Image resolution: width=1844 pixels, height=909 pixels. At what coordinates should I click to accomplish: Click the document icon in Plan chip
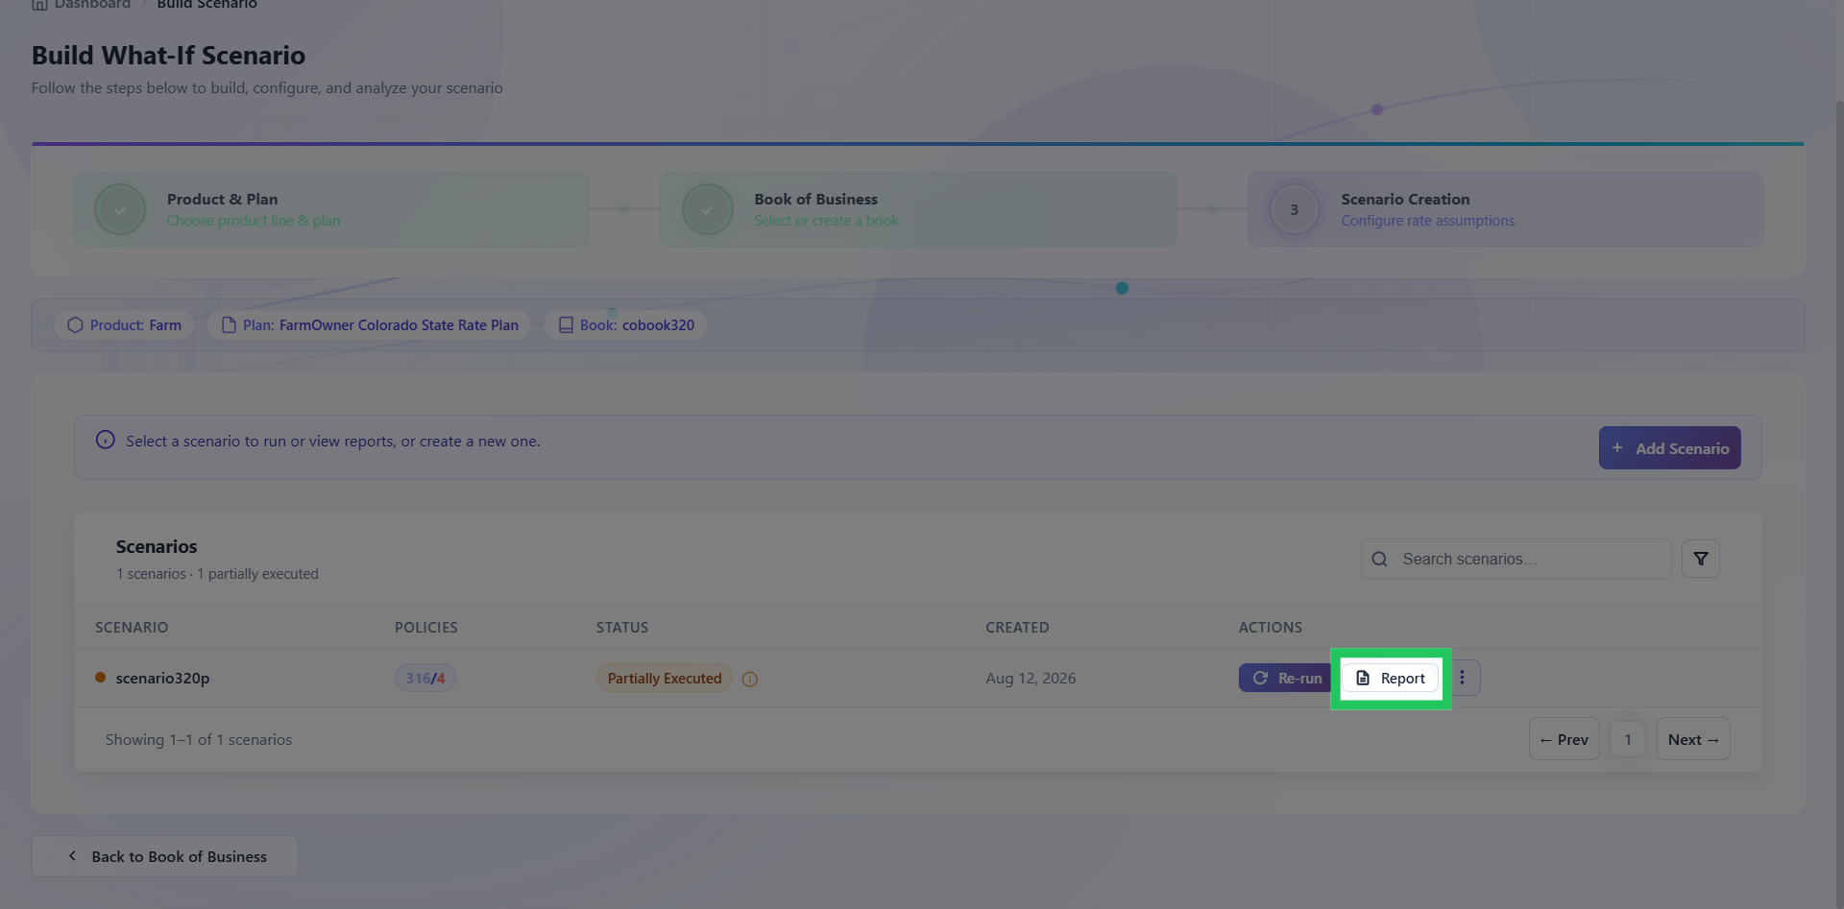tap(229, 325)
